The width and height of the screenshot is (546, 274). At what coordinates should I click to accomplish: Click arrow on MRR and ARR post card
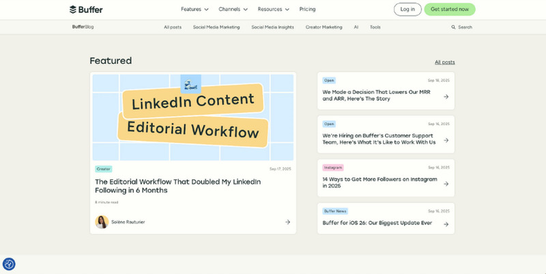click(x=446, y=97)
